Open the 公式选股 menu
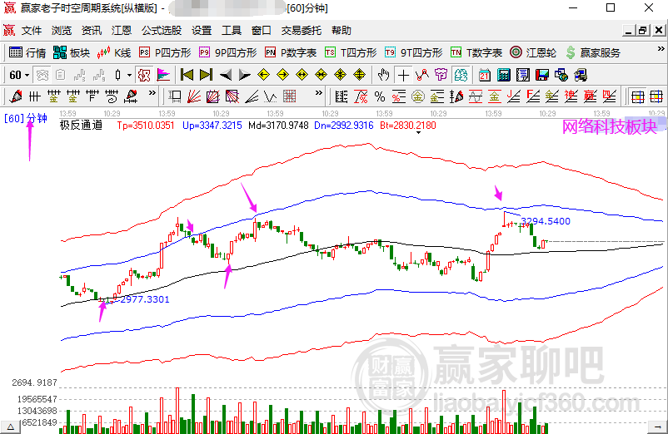The image size is (668, 434). coord(162,31)
